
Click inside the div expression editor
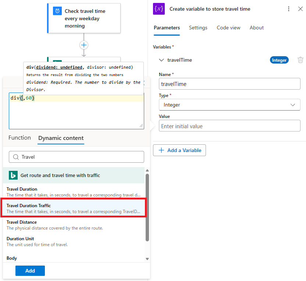pyautogui.click(x=76, y=111)
